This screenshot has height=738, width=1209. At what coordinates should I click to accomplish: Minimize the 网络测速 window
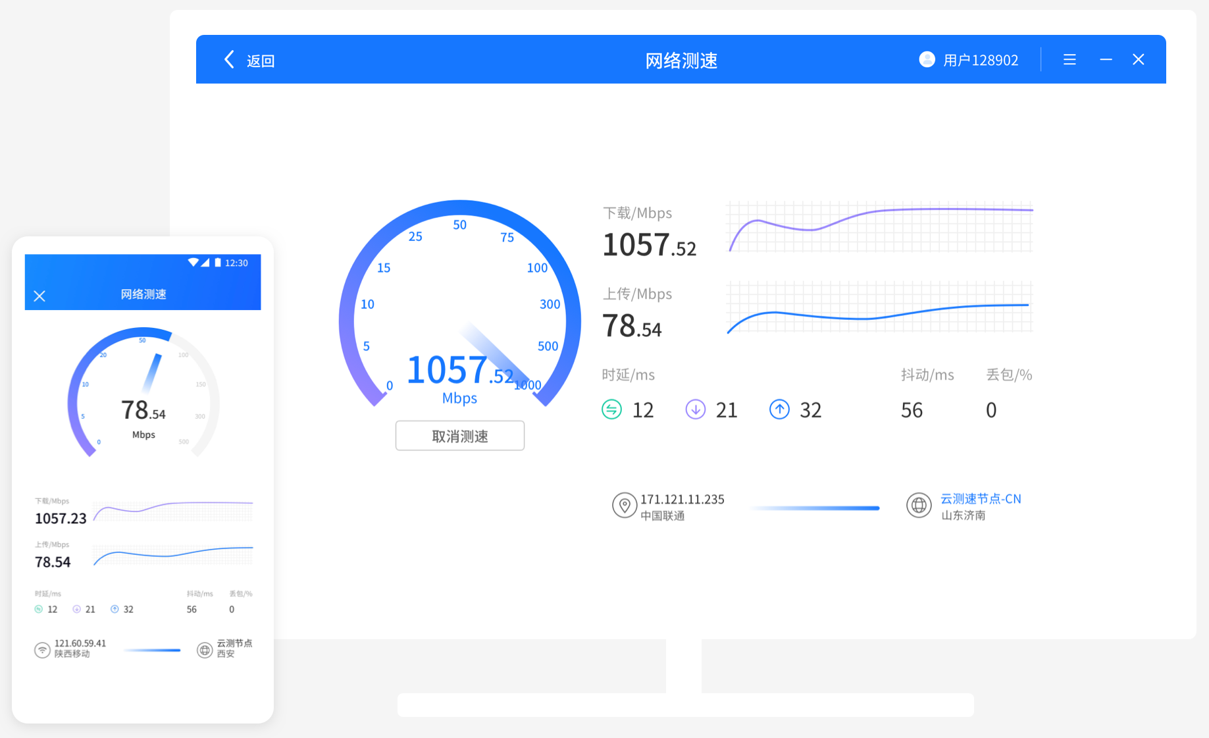pyautogui.click(x=1106, y=59)
